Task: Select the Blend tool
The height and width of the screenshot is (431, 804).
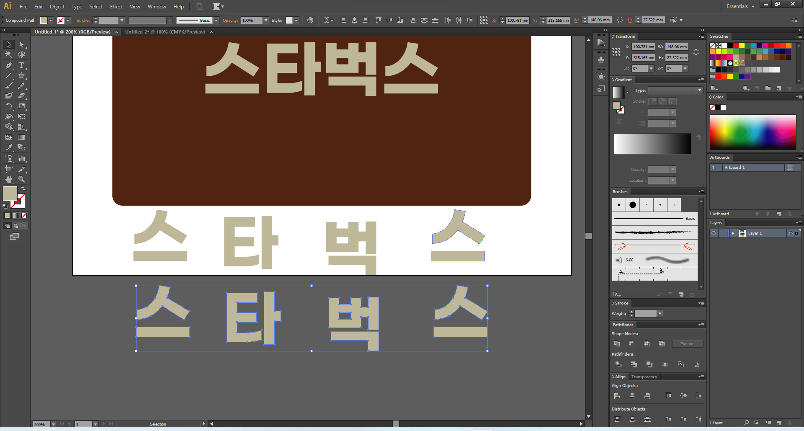Action: click(x=21, y=147)
